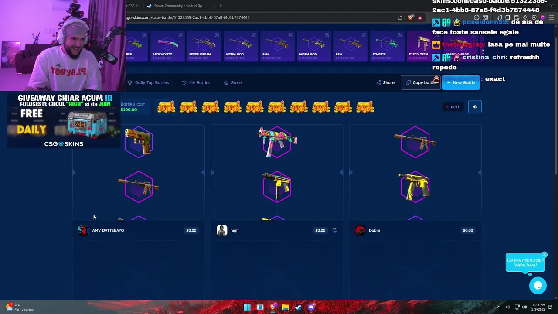558x314 pixels.
Task: Click the Share battle button
Action: click(x=385, y=82)
